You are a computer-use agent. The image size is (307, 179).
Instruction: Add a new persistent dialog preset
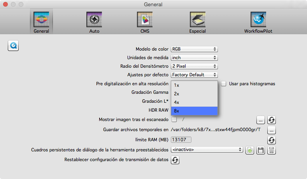[x=250, y=150]
